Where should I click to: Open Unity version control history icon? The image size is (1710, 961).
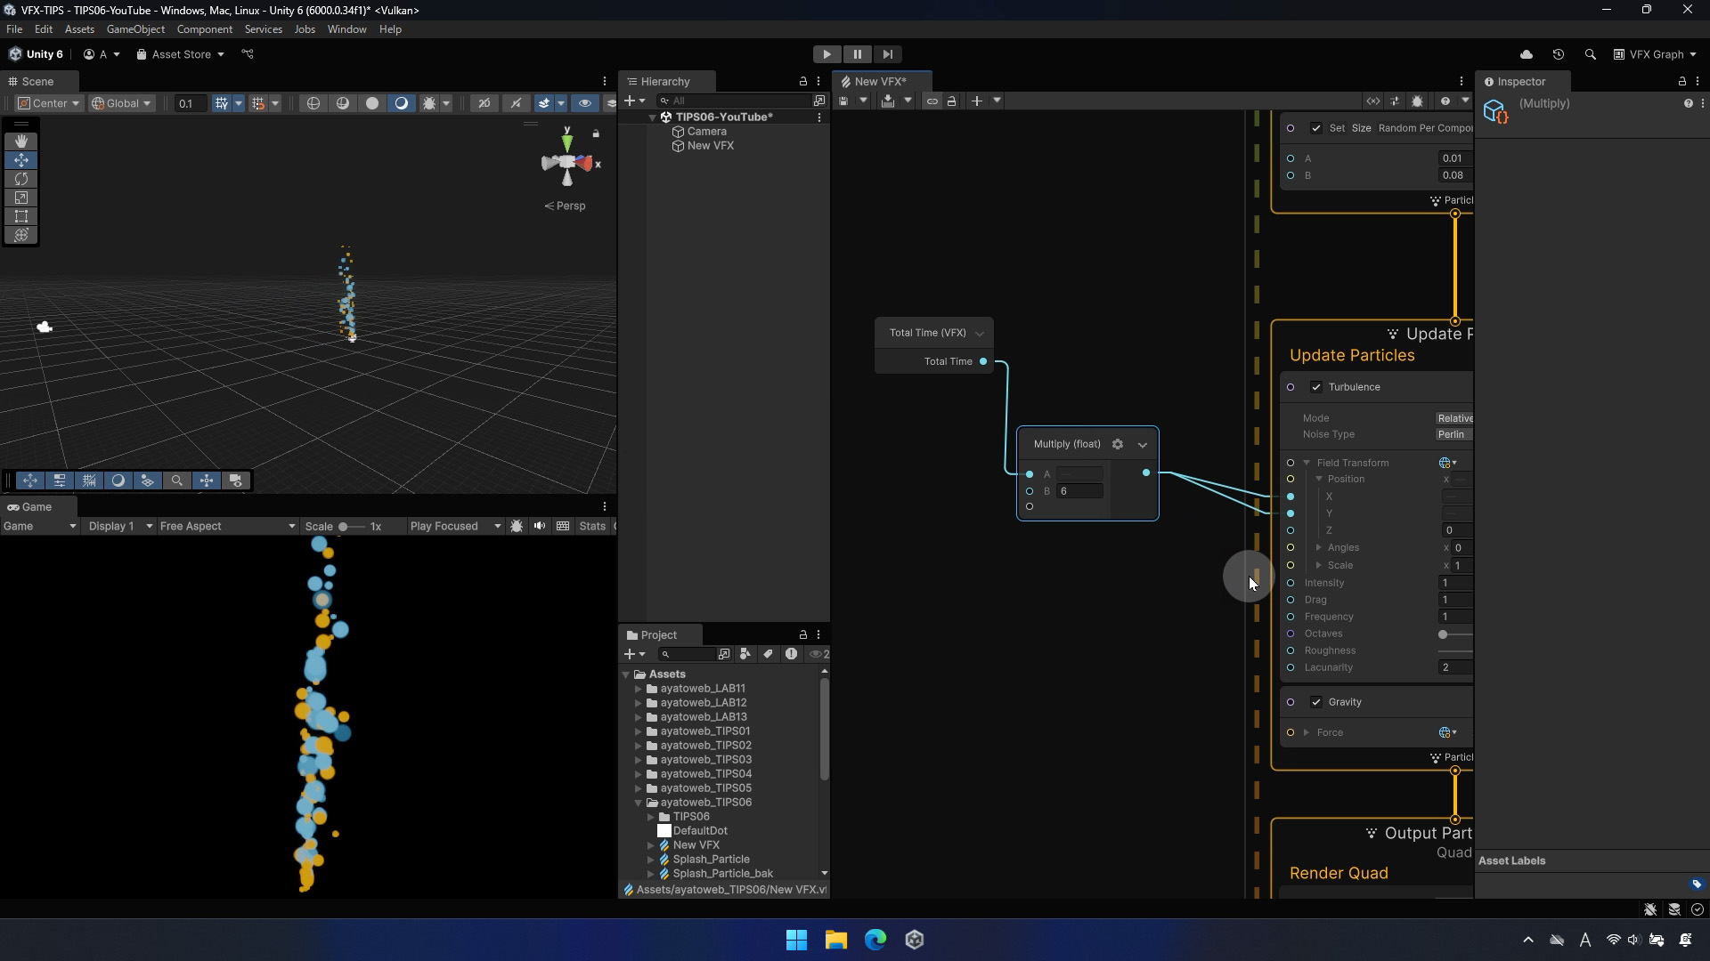pos(1559,54)
